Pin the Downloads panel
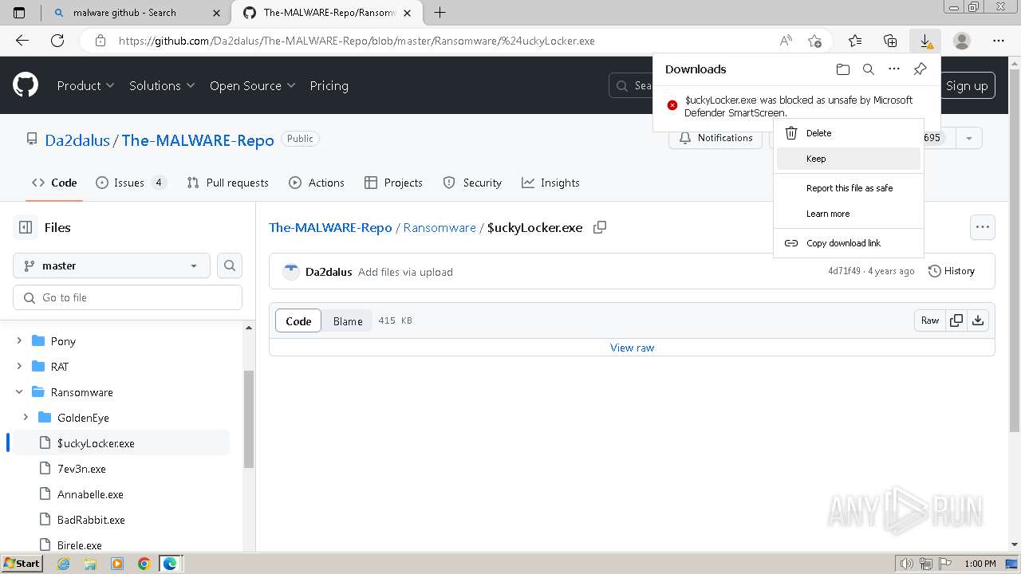The image size is (1021, 574). pos(920,69)
